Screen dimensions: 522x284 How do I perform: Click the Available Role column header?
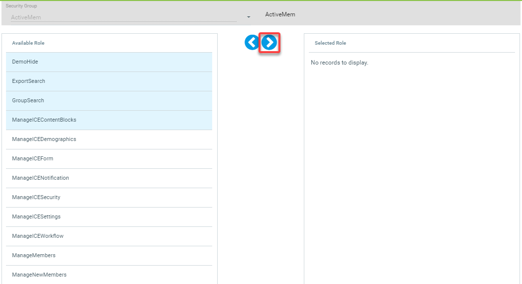(x=28, y=43)
